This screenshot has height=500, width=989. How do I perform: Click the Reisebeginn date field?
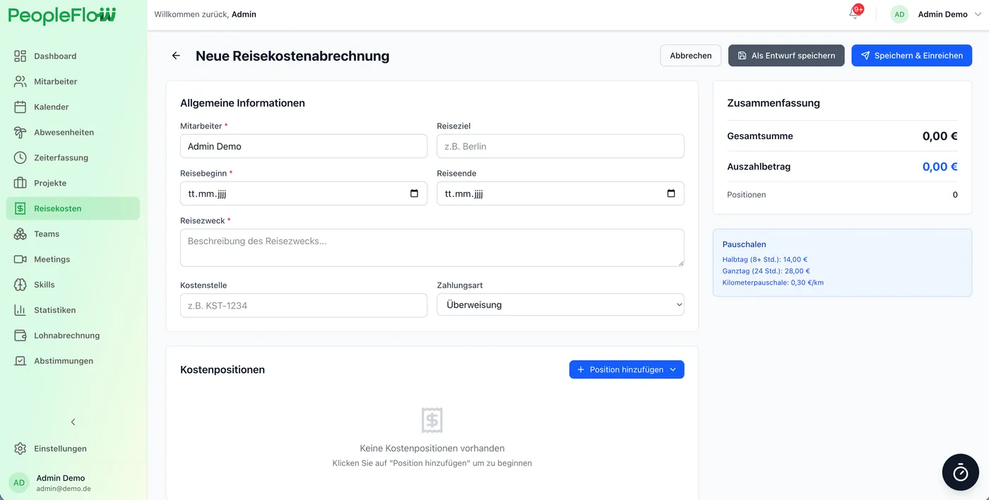304,194
